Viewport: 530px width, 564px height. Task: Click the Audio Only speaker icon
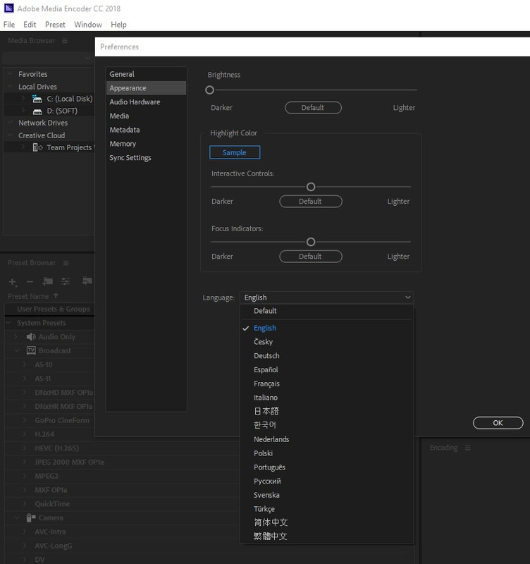click(x=31, y=337)
